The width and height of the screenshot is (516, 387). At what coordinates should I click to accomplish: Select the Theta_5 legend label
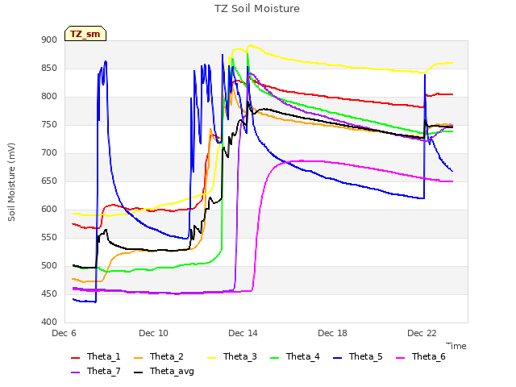pyautogui.click(x=365, y=356)
